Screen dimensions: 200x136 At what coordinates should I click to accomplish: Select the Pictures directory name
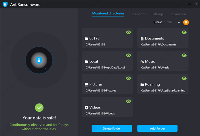(96, 84)
